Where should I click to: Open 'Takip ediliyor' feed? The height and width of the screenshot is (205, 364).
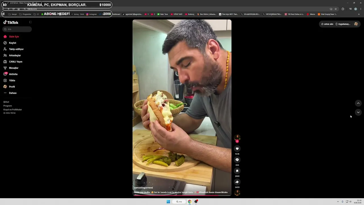point(13,49)
